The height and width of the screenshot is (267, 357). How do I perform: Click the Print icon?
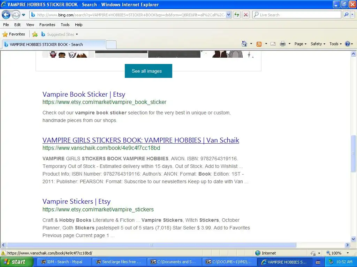click(282, 44)
